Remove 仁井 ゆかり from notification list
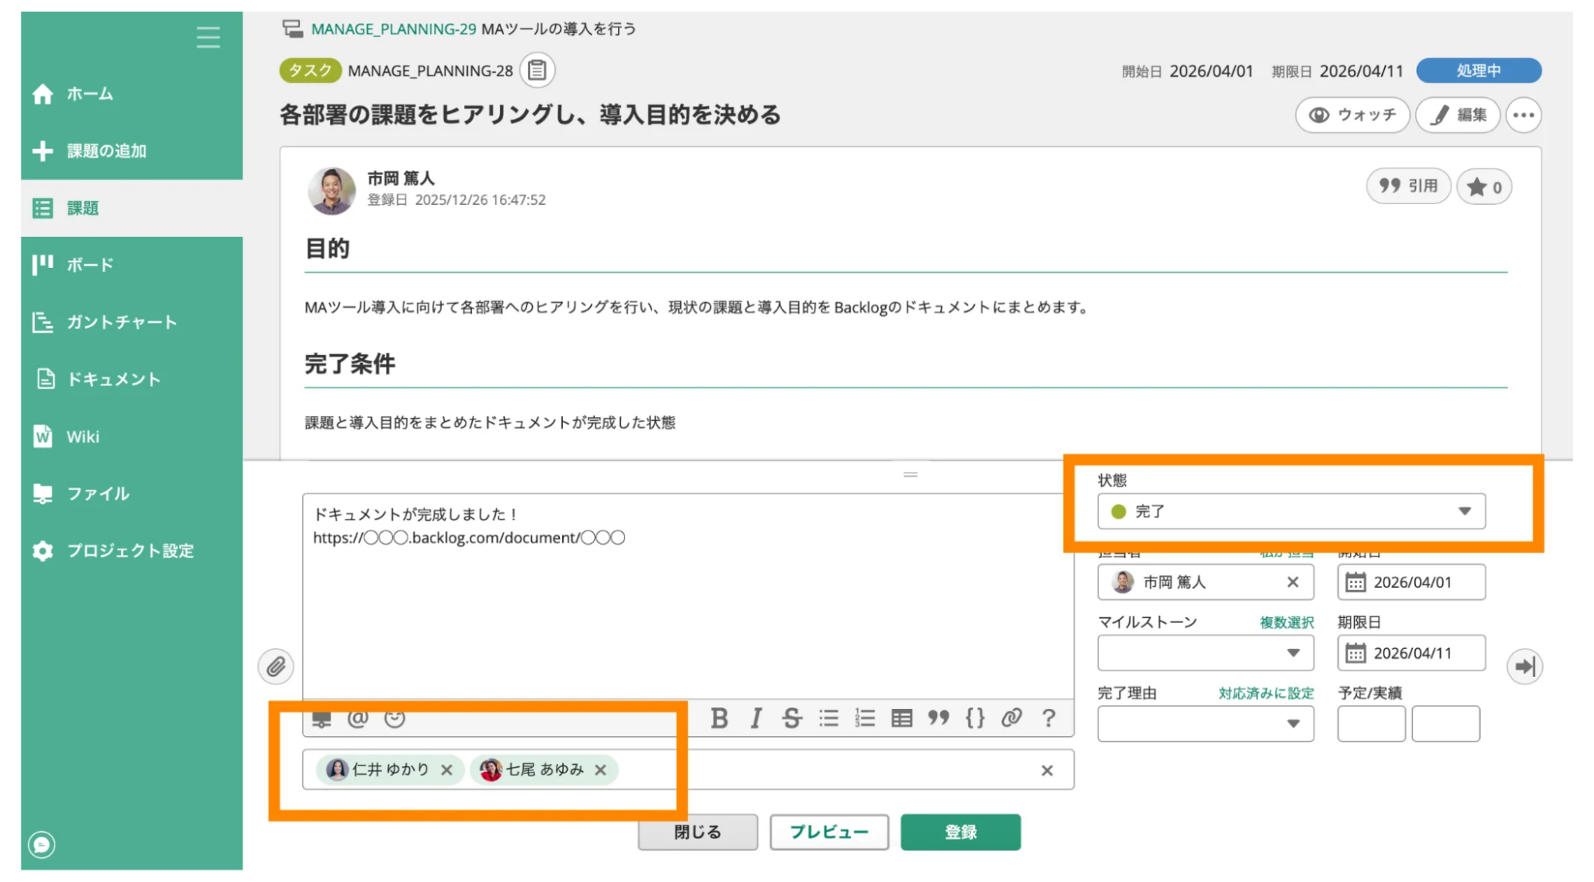The height and width of the screenshot is (882, 1594). coord(447,770)
